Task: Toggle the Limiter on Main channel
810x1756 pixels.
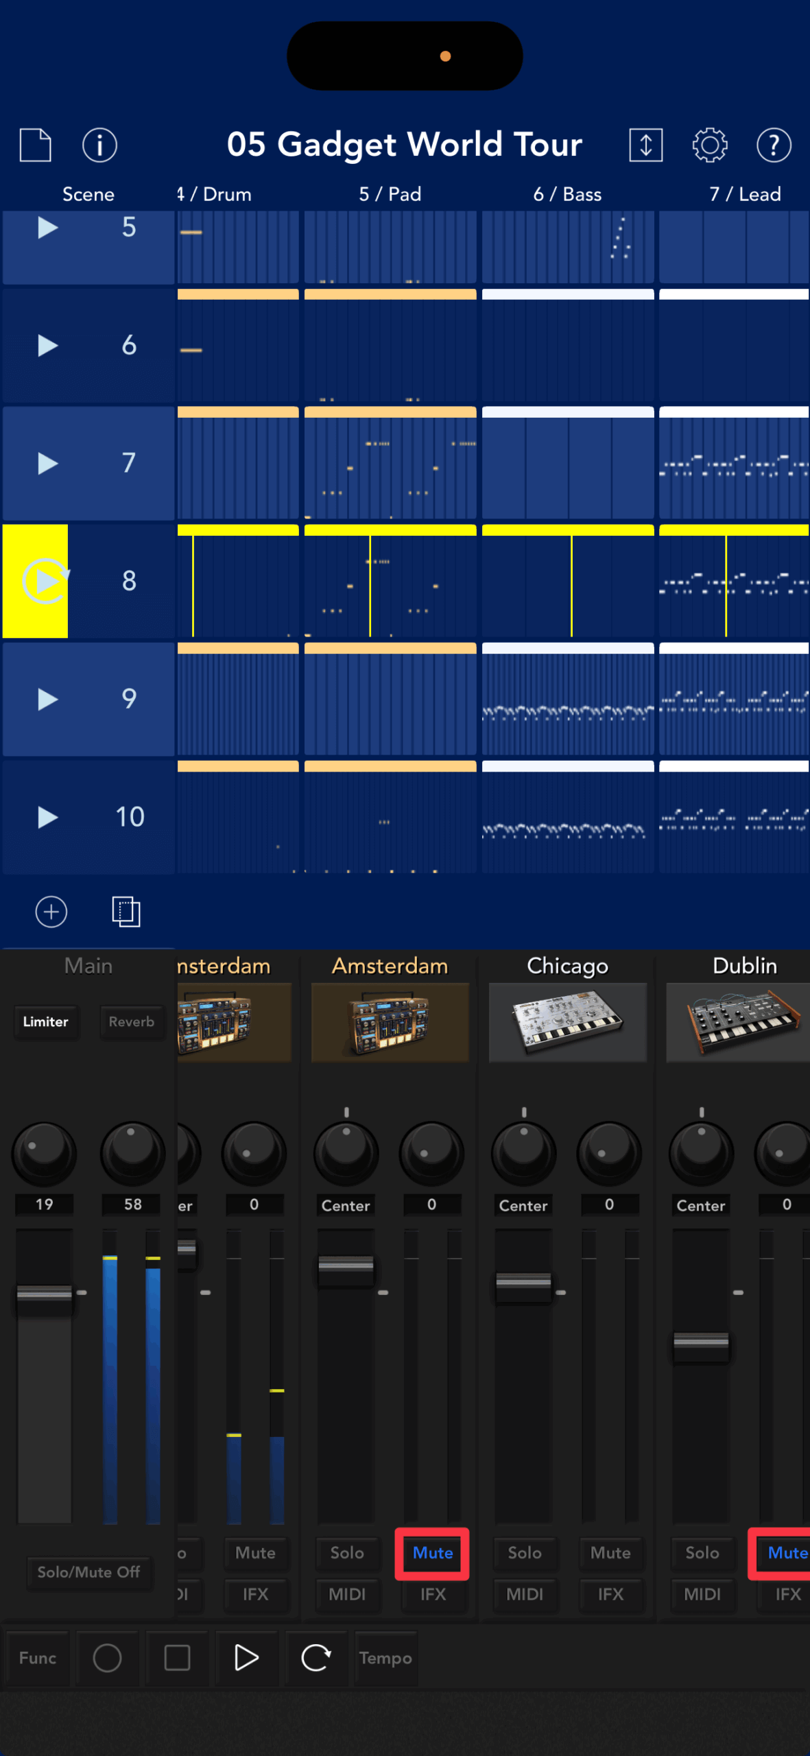Action: (x=45, y=1021)
